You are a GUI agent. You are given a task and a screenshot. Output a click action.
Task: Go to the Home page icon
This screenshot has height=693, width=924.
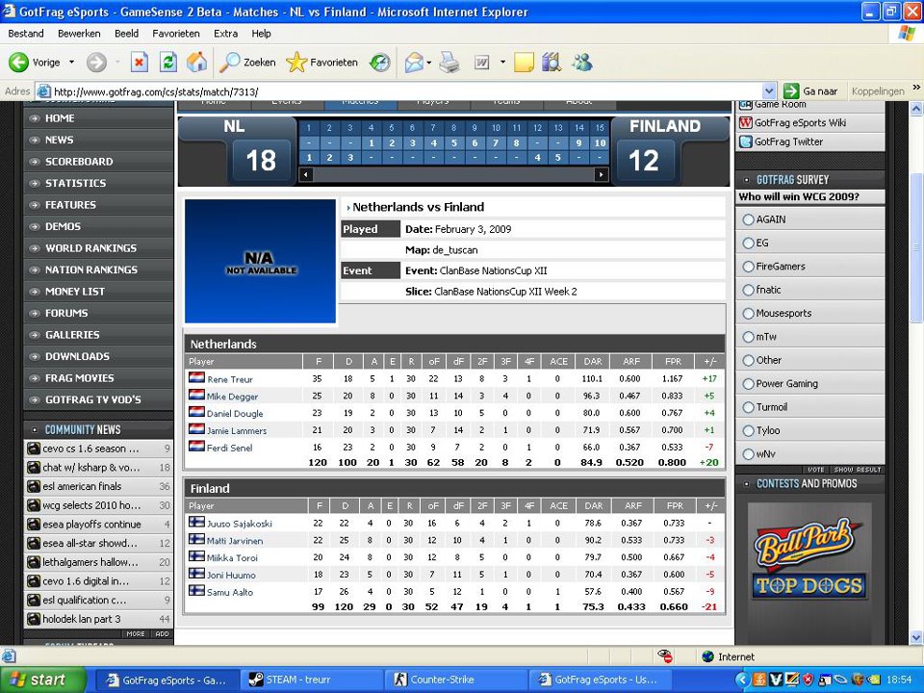tap(196, 62)
